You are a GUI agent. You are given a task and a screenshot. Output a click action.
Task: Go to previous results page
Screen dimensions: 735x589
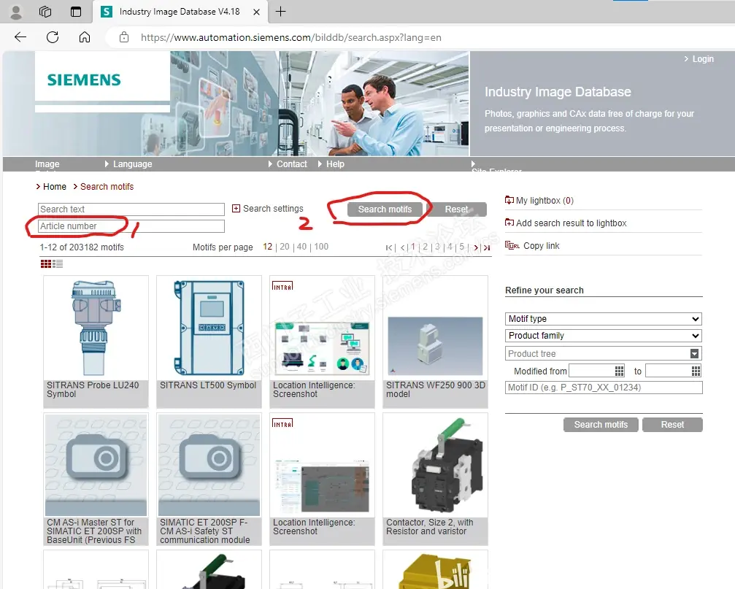tap(403, 247)
